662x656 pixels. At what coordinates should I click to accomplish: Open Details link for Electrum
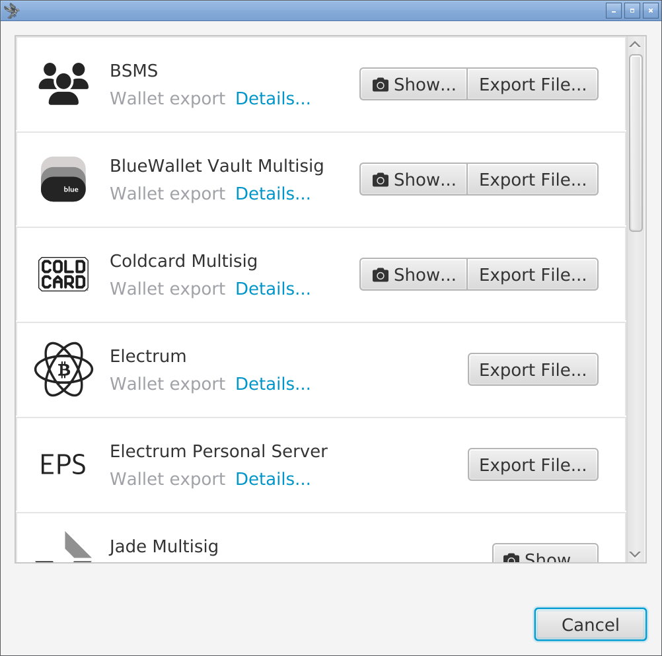click(x=273, y=384)
